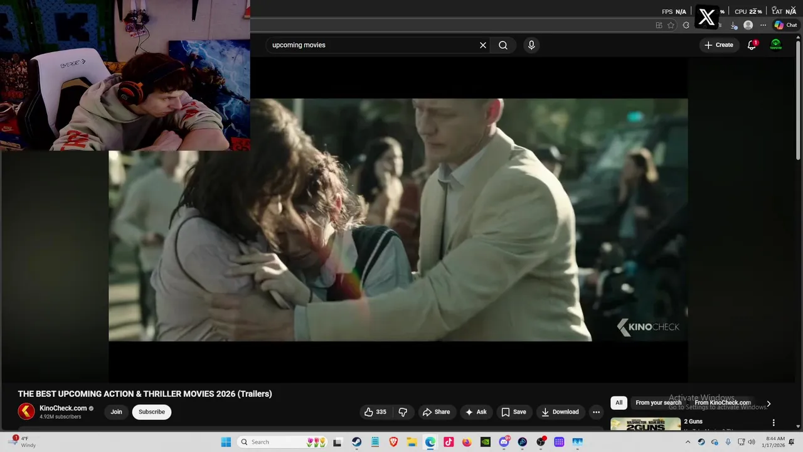Viewport: 803px width, 452px height.
Task: Share the video
Action: 436,412
